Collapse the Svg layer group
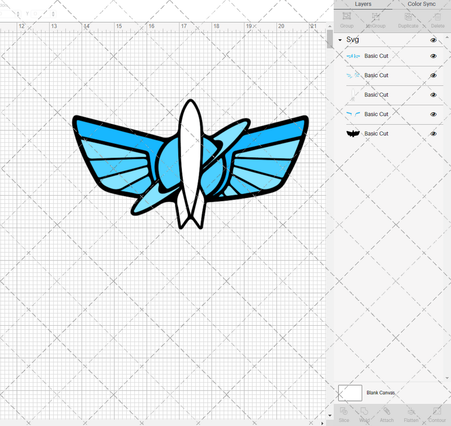The height and width of the screenshot is (426, 451). tap(339, 40)
